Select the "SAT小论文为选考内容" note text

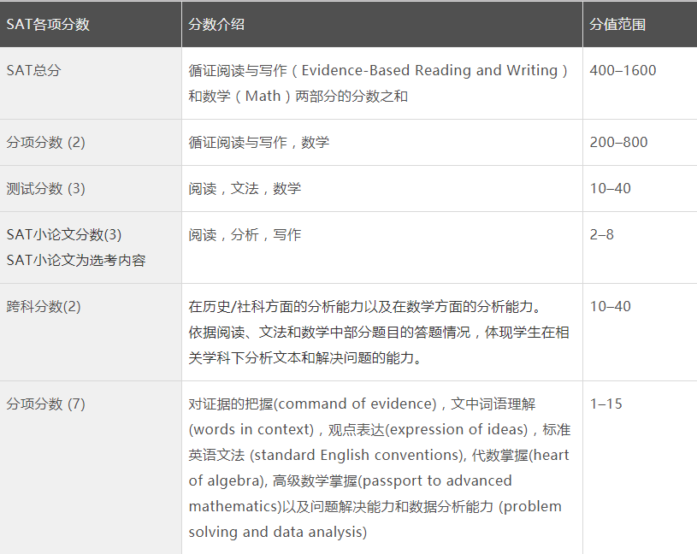(x=76, y=260)
